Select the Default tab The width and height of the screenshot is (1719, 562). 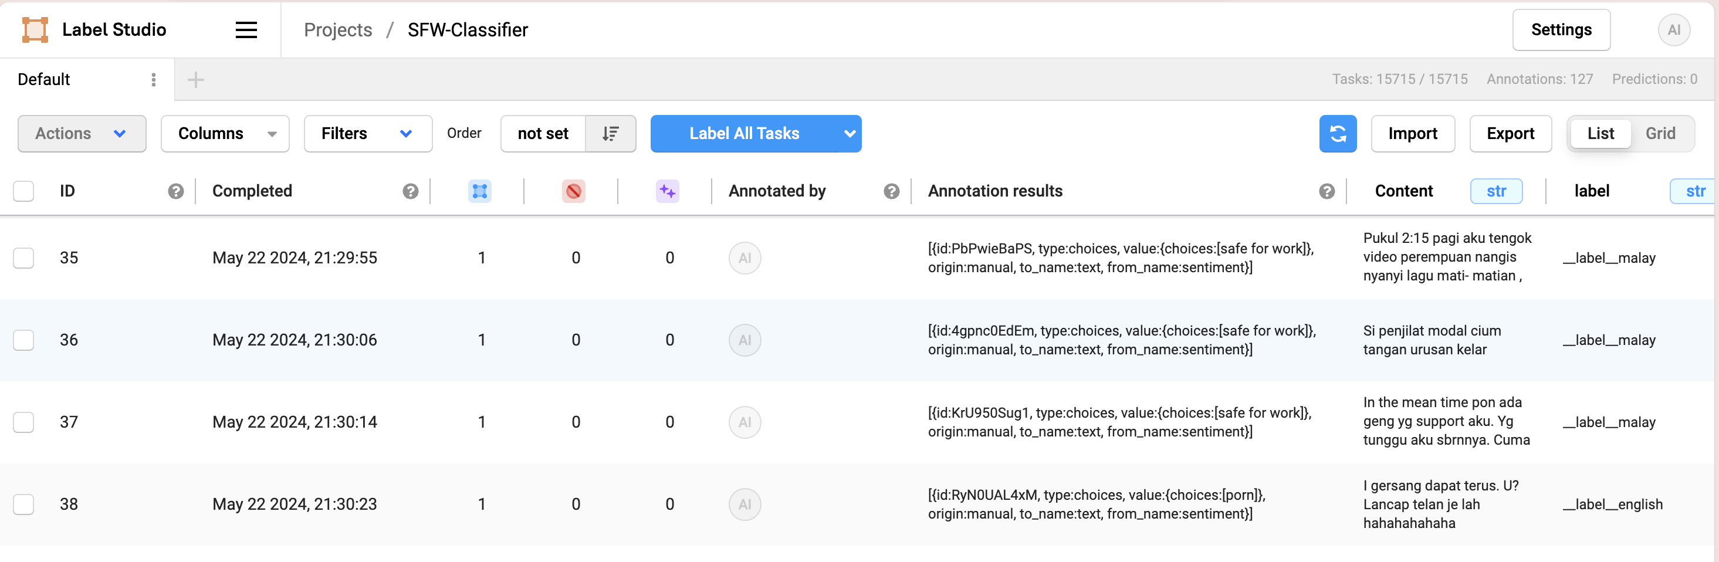tap(44, 80)
